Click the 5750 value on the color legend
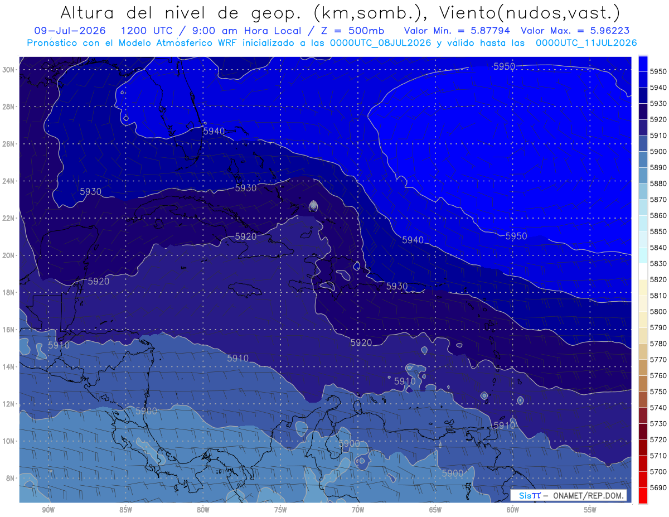Image resolution: width=669 pixels, height=517 pixels. [x=658, y=392]
